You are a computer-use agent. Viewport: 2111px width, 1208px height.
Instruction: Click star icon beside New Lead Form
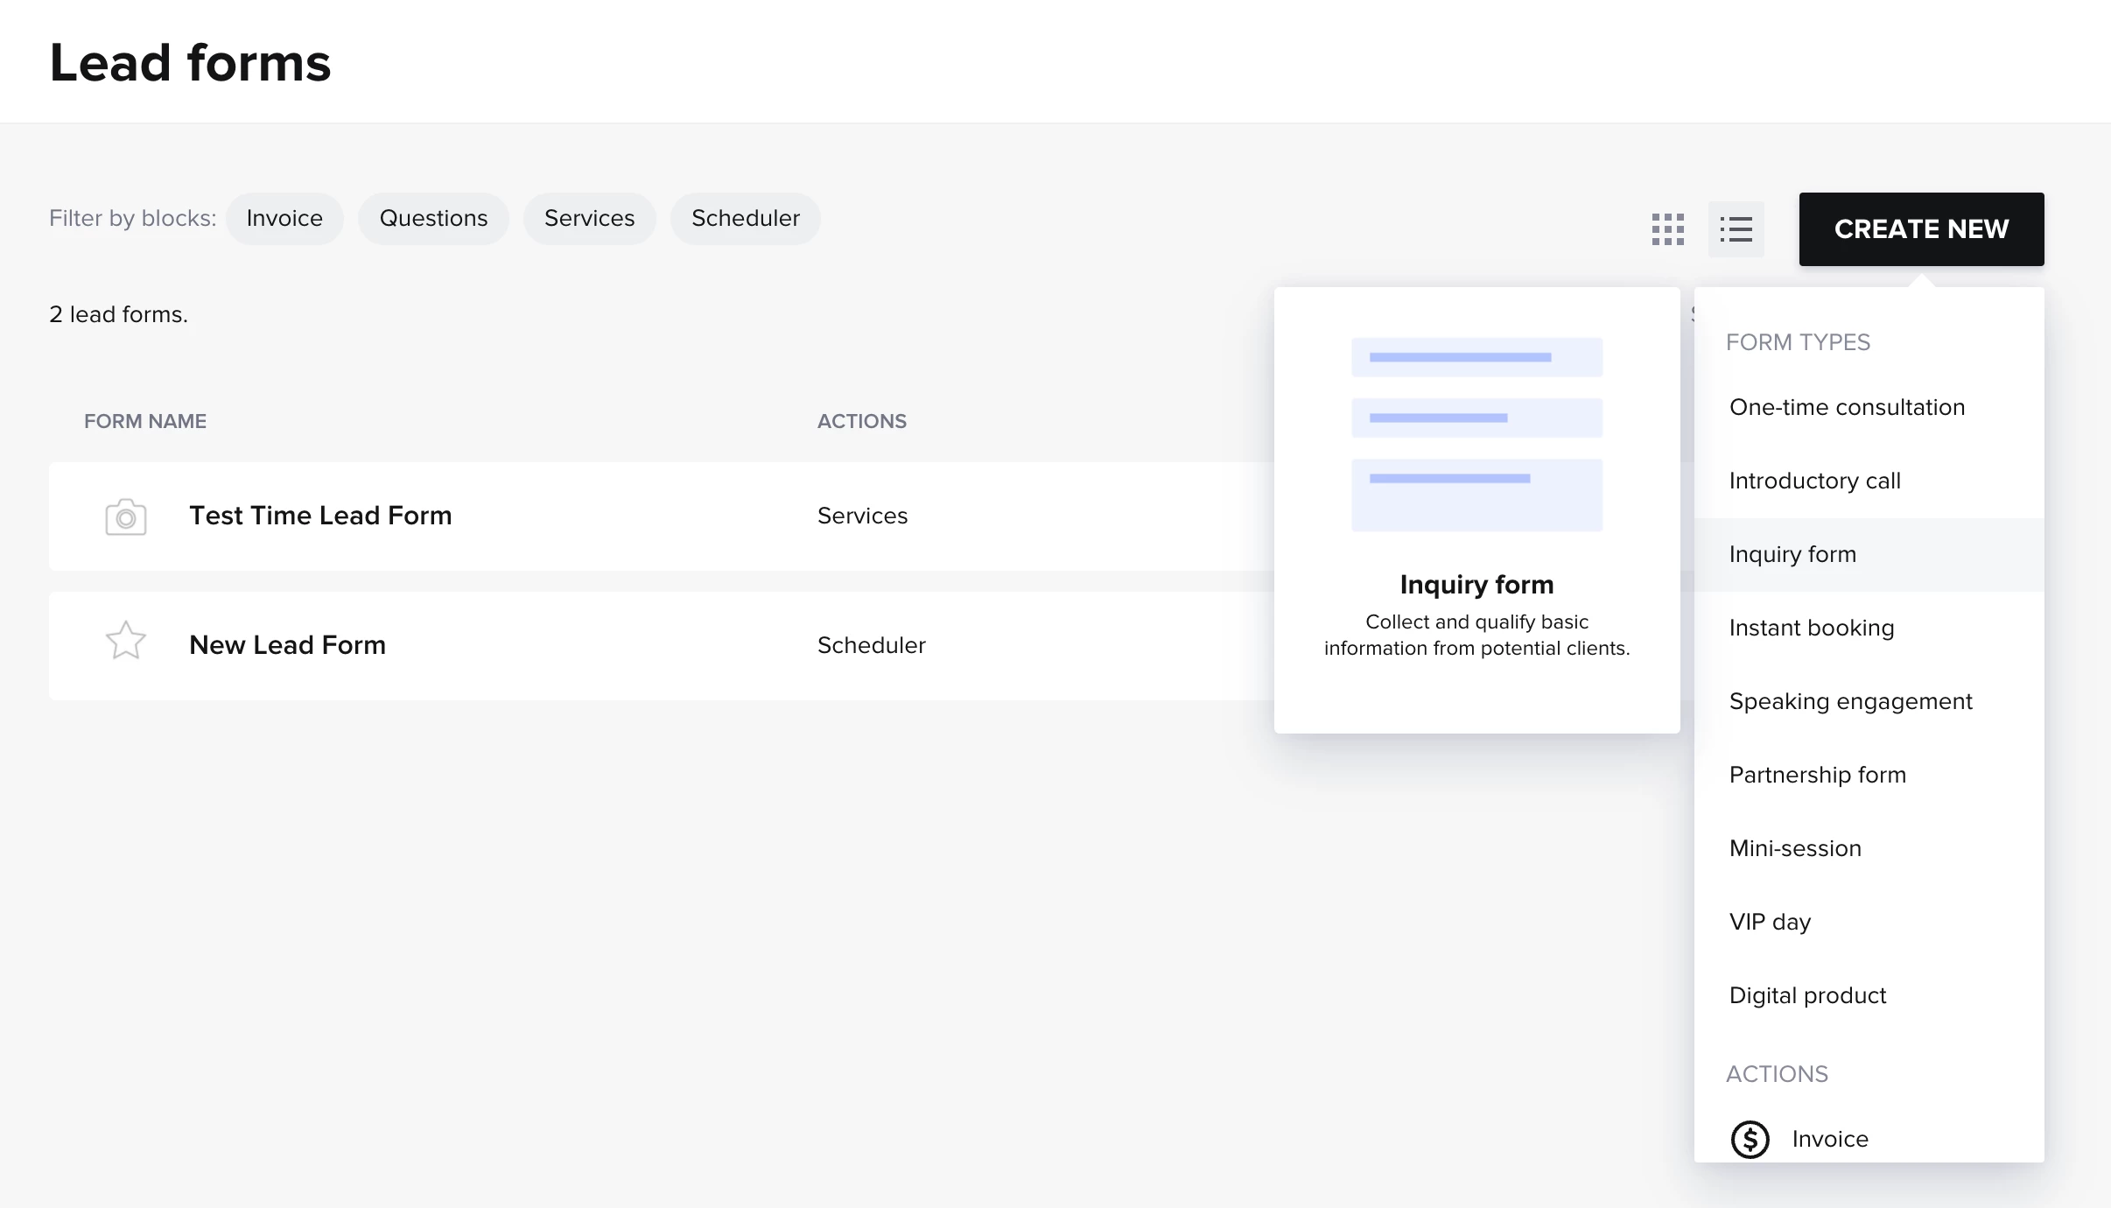point(126,641)
